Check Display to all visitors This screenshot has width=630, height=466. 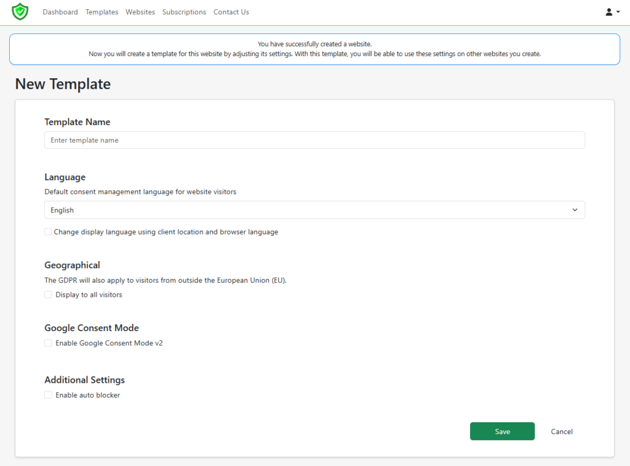click(48, 295)
